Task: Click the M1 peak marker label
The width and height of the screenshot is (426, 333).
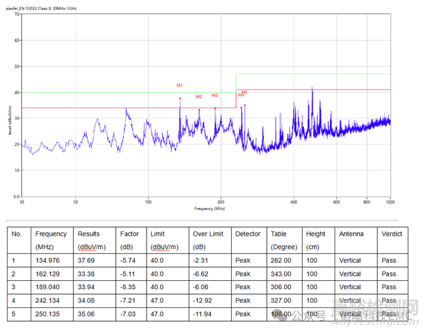Action: click(179, 85)
